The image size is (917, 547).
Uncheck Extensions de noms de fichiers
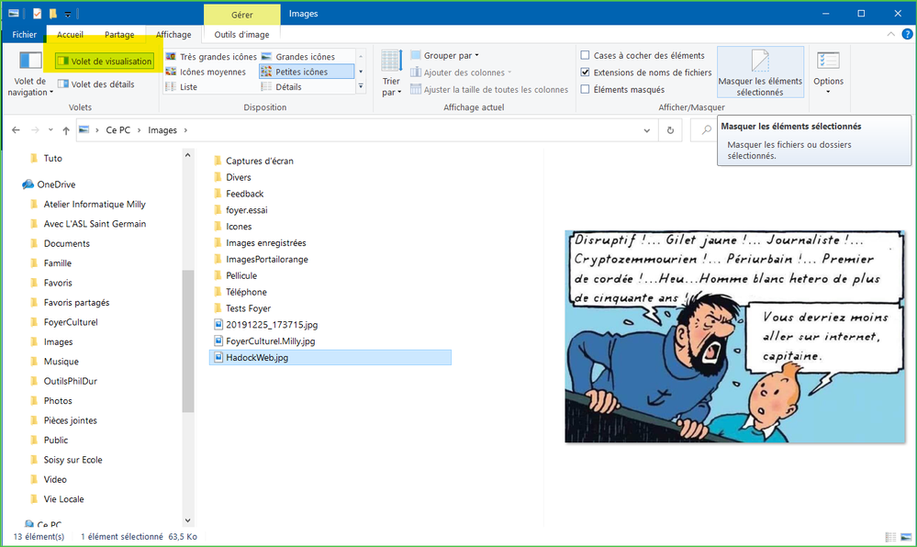click(x=585, y=72)
